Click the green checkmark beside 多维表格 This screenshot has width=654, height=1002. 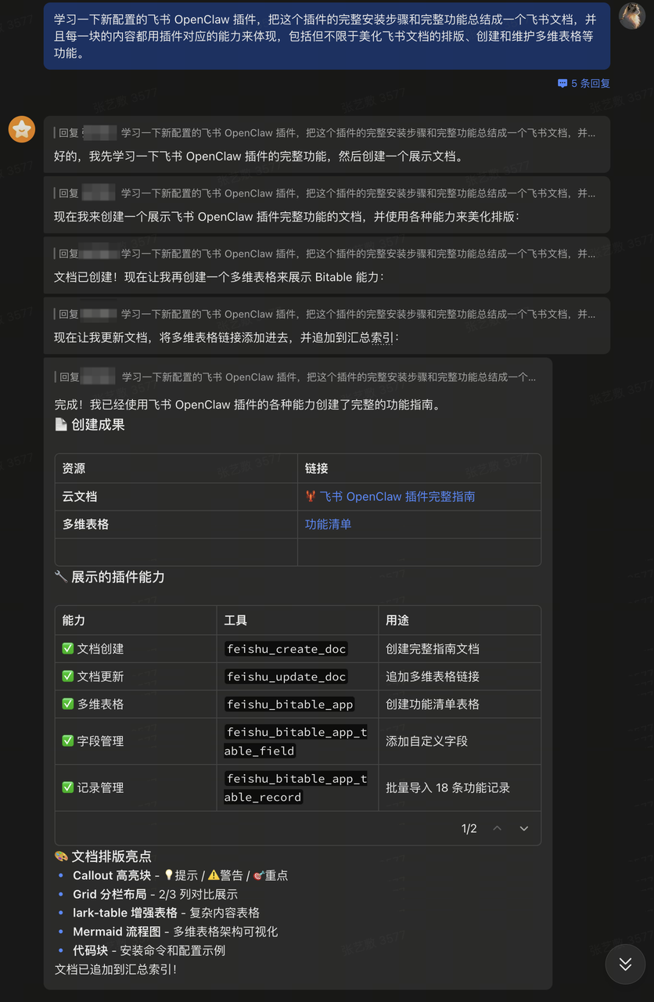click(x=68, y=704)
